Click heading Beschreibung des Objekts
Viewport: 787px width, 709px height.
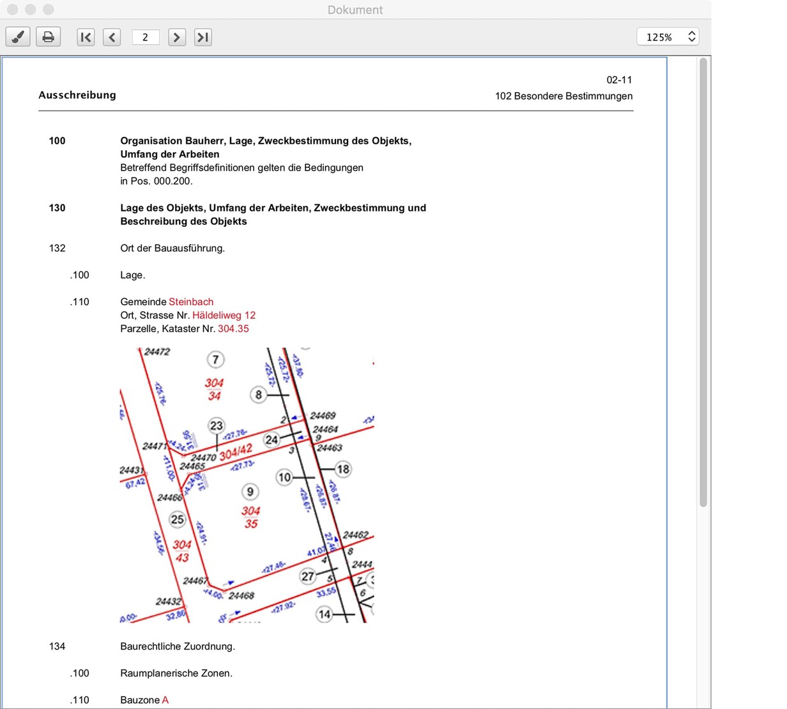183,221
